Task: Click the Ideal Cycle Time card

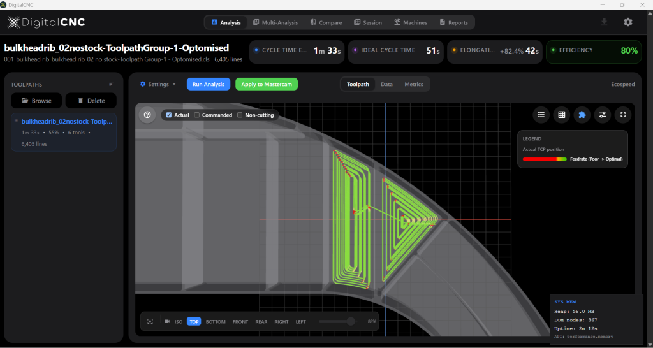Action: click(x=395, y=52)
